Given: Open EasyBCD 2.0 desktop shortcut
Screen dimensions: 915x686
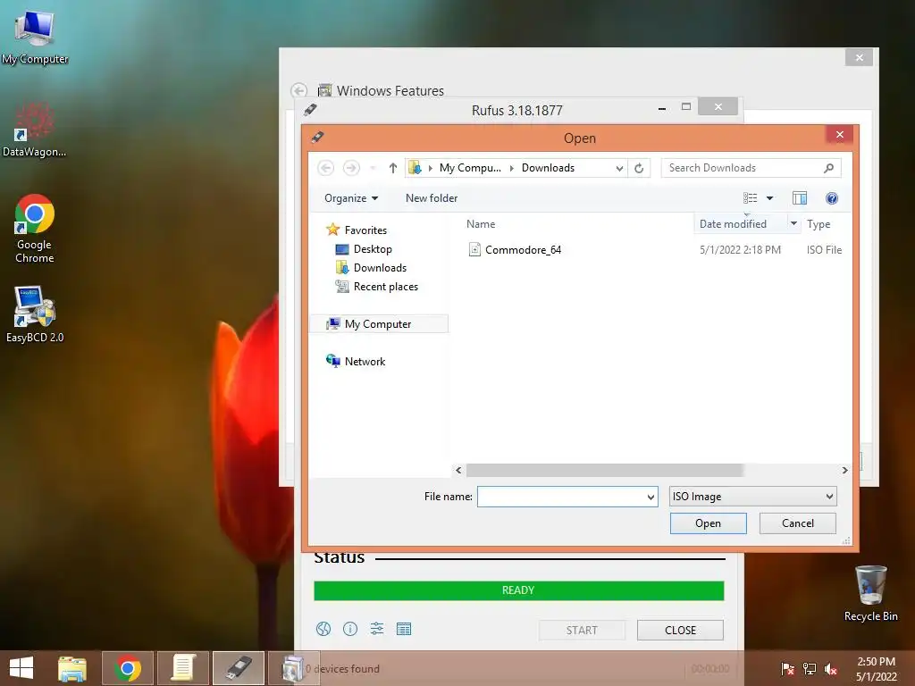Looking at the screenshot, I should (35, 314).
